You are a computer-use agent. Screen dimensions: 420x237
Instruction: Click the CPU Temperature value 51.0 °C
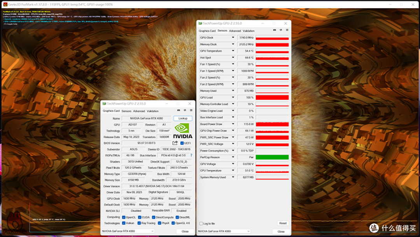tap(246, 170)
